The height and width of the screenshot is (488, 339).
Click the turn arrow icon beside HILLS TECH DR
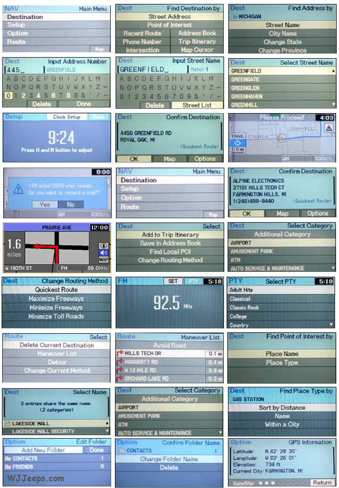[121, 353]
